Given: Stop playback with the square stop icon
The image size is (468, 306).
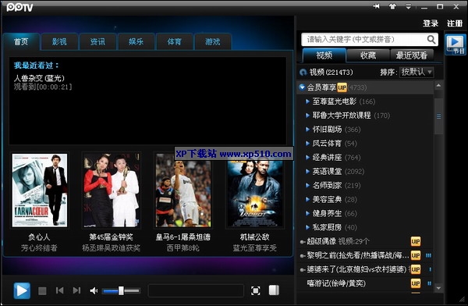Looking at the screenshot, I should [42, 290].
